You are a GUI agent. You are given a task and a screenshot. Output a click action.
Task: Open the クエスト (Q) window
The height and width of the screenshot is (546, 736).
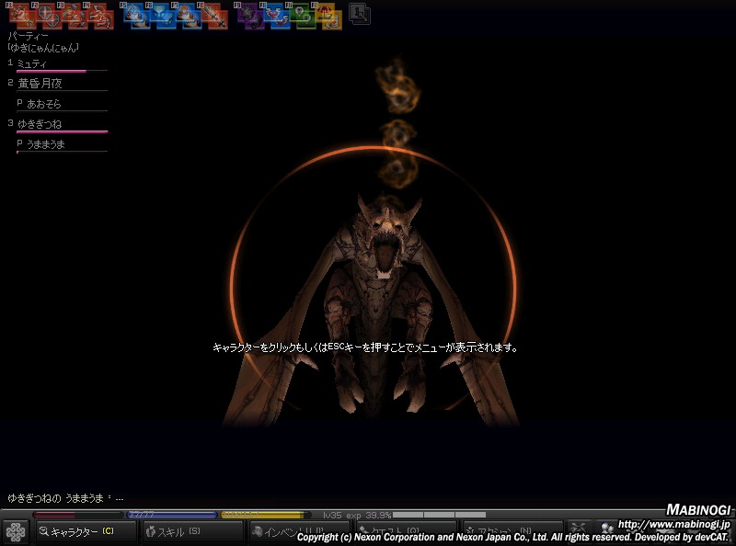coord(406,531)
